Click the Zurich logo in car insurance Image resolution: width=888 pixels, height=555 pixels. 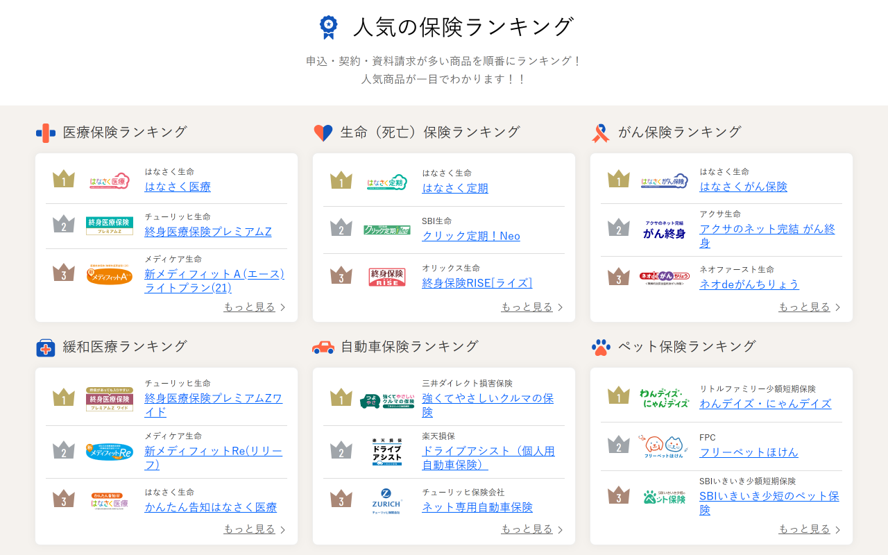(387, 501)
